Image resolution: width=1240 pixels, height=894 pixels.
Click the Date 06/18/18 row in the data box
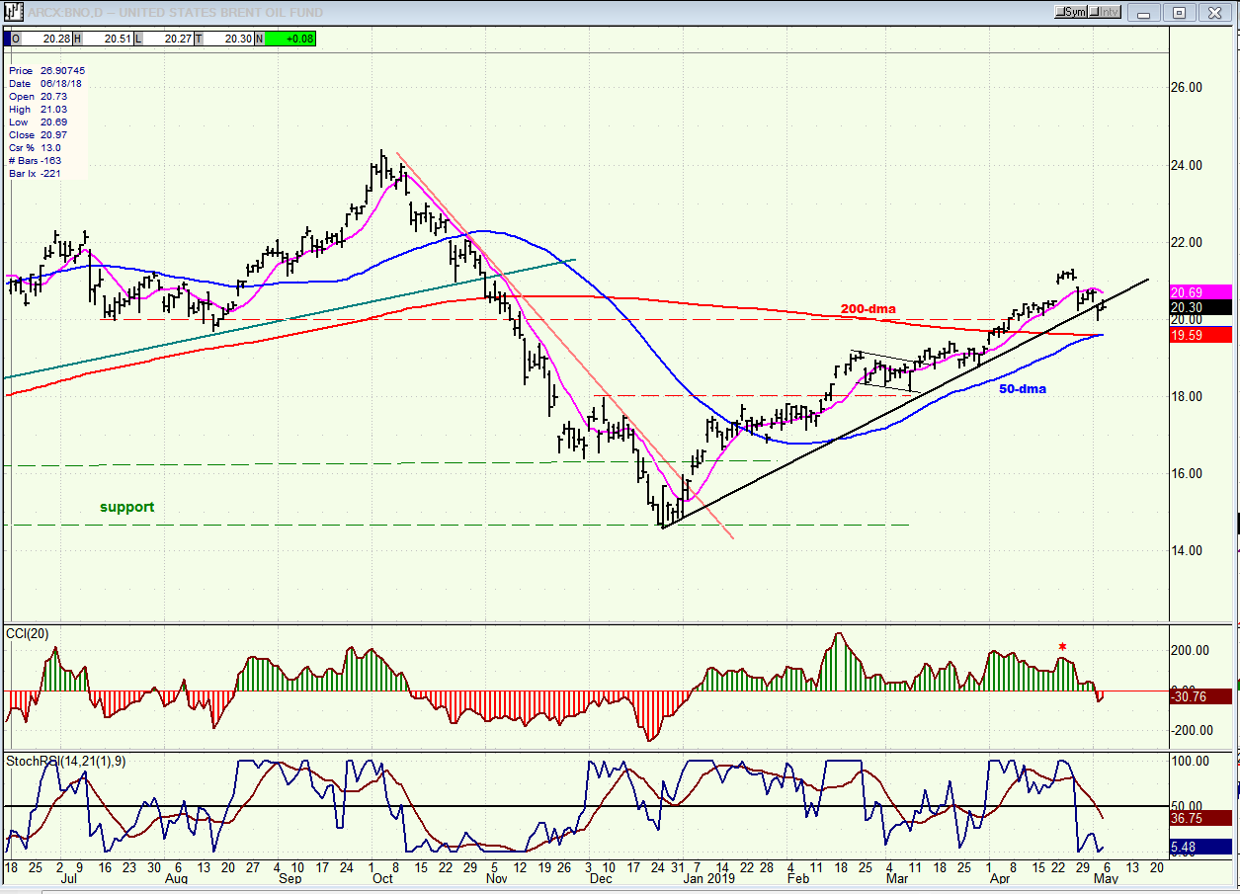pyautogui.click(x=46, y=84)
